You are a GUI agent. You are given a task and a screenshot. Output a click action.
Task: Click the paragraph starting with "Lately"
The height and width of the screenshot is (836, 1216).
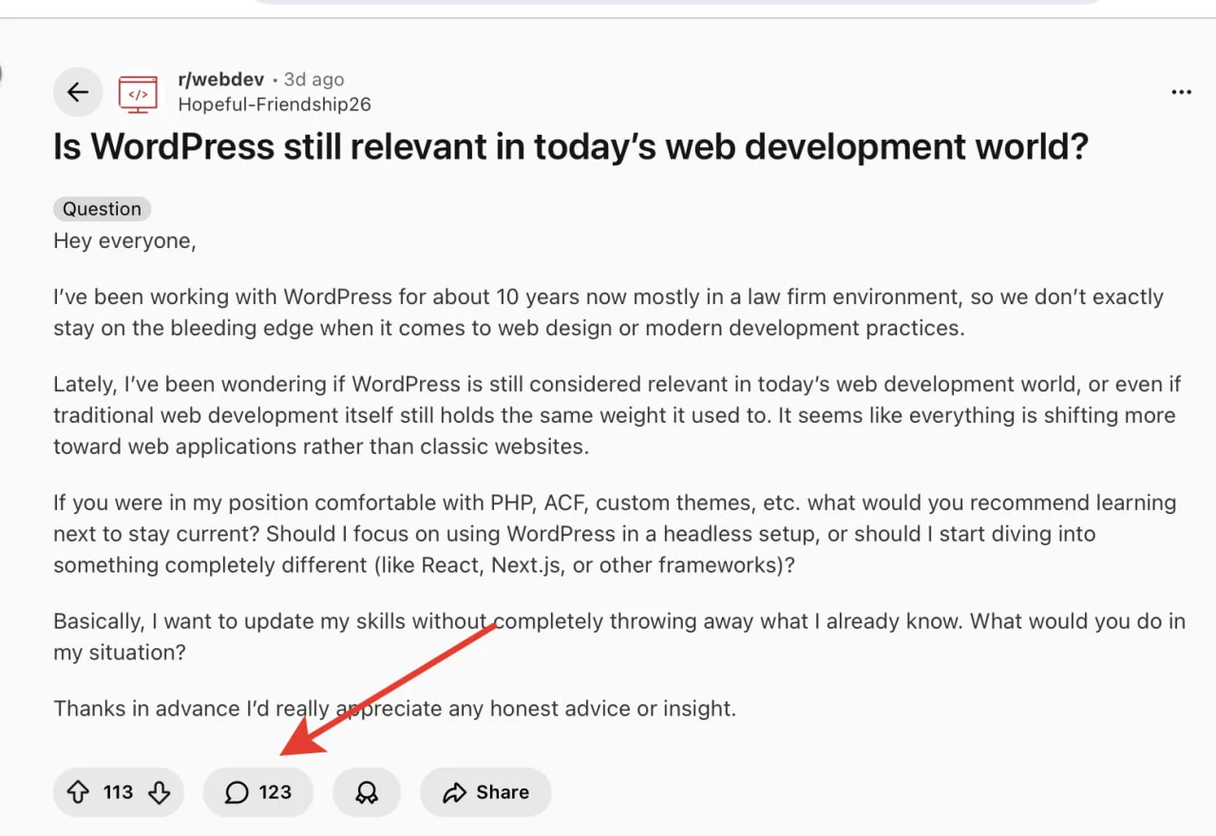click(x=608, y=415)
